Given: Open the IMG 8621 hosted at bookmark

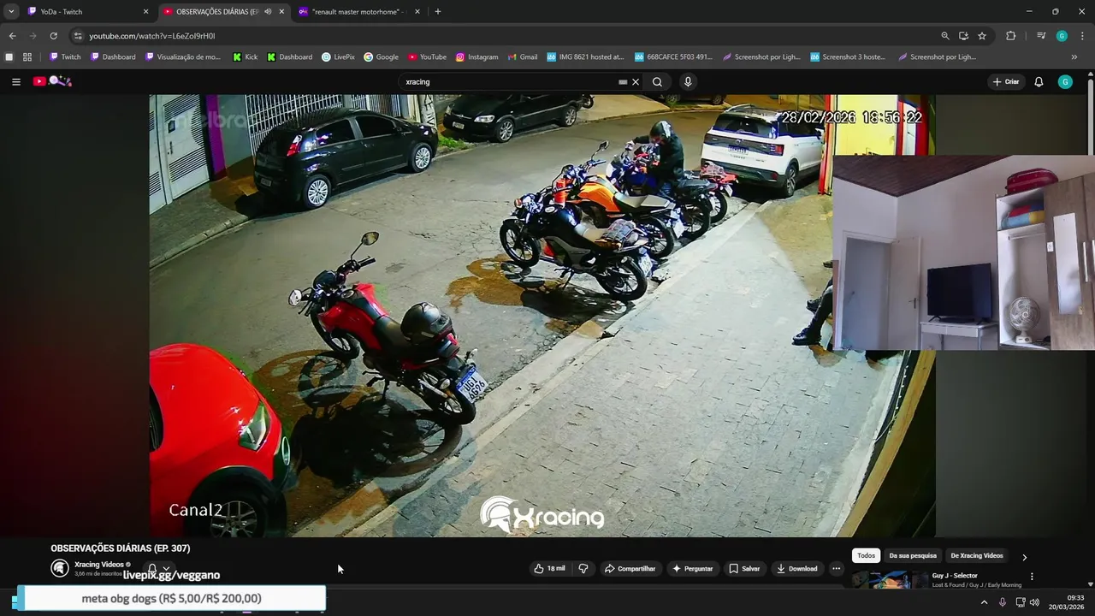Looking at the screenshot, I should pyautogui.click(x=585, y=57).
